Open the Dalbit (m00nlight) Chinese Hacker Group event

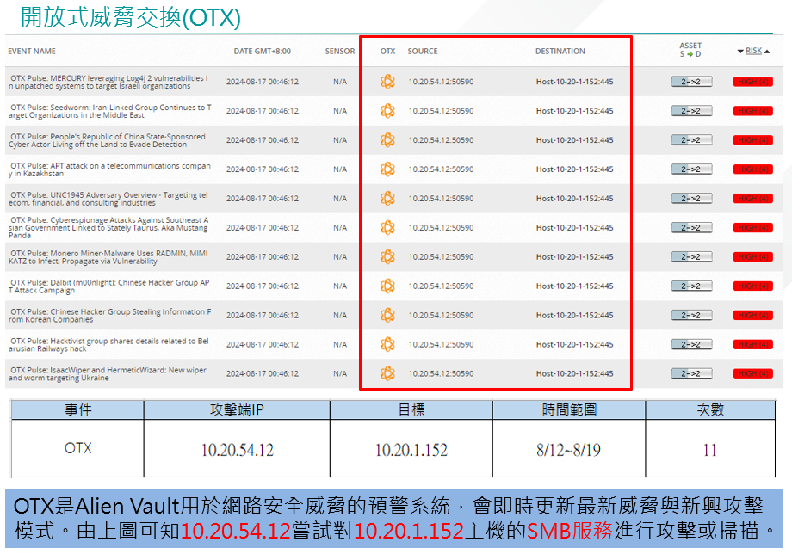pos(109,286)
